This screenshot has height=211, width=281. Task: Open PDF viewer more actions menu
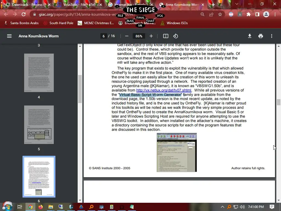tap(272, 36)
